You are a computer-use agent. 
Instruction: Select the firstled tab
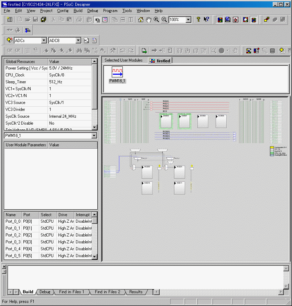point(160,61)
